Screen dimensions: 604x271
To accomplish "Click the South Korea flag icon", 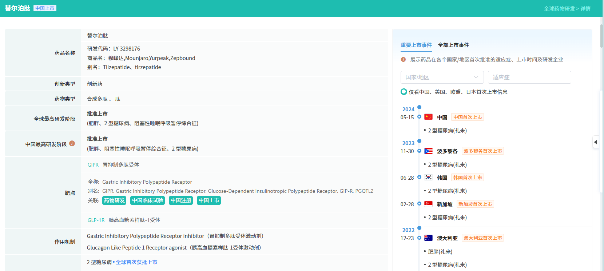I will click(428, 178).
